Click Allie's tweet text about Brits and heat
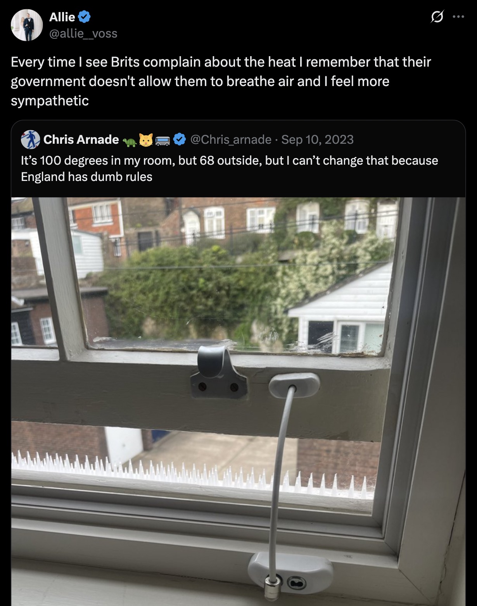This screenshot has width=477, height=606. coord(221,81)
